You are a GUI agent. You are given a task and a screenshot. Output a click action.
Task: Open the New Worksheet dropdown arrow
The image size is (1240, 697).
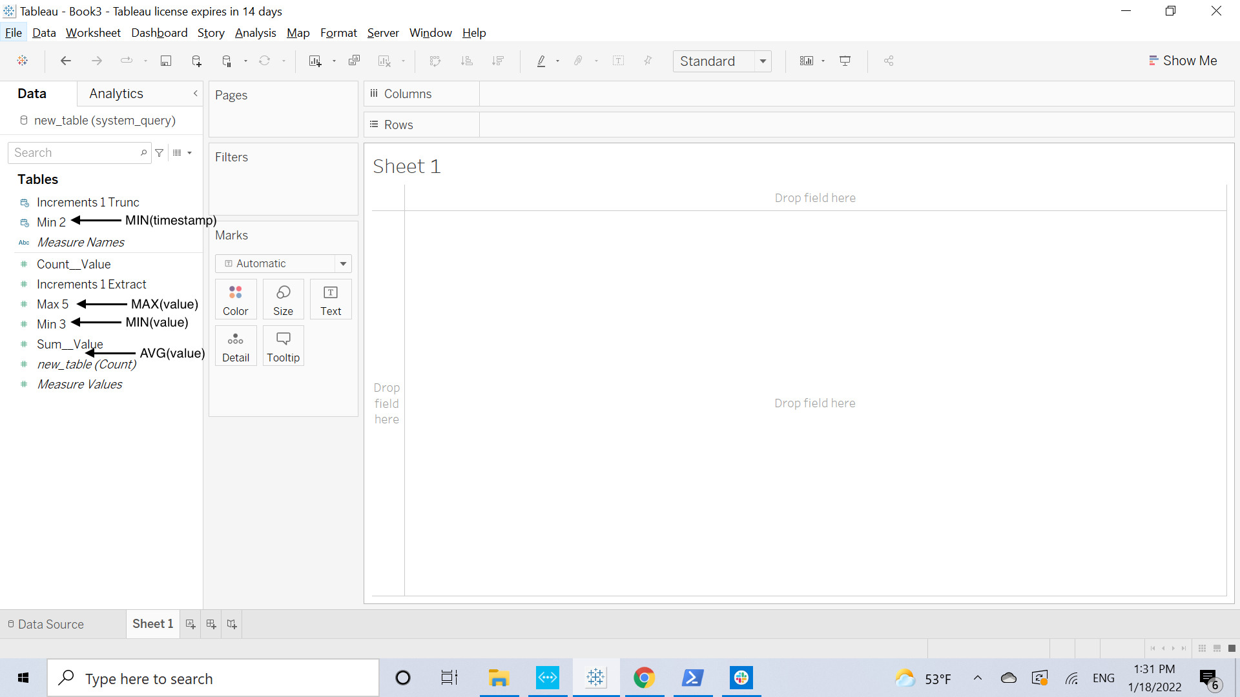(334, 61)
